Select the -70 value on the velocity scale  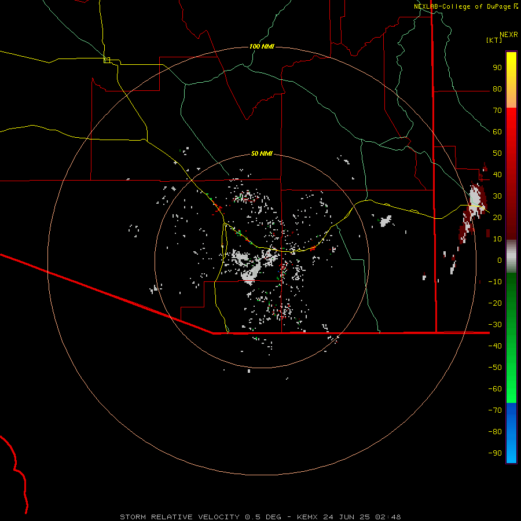click(x=495, y=410)
